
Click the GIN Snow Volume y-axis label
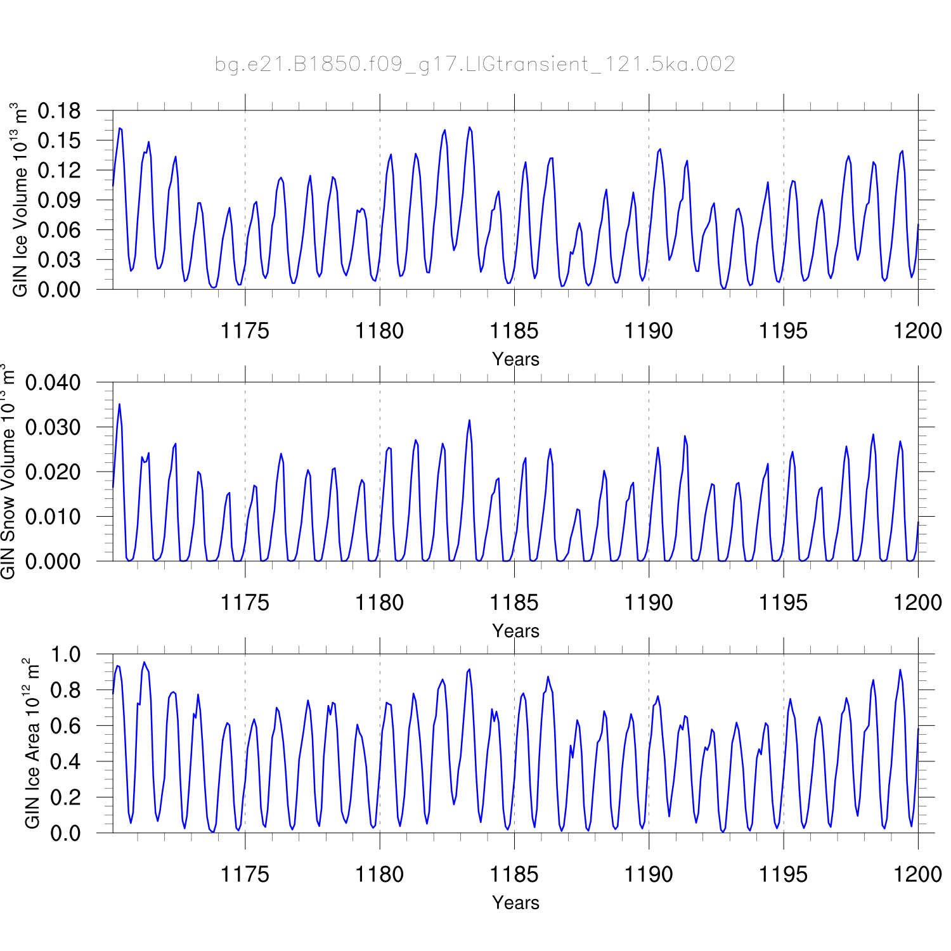(8, 471)
